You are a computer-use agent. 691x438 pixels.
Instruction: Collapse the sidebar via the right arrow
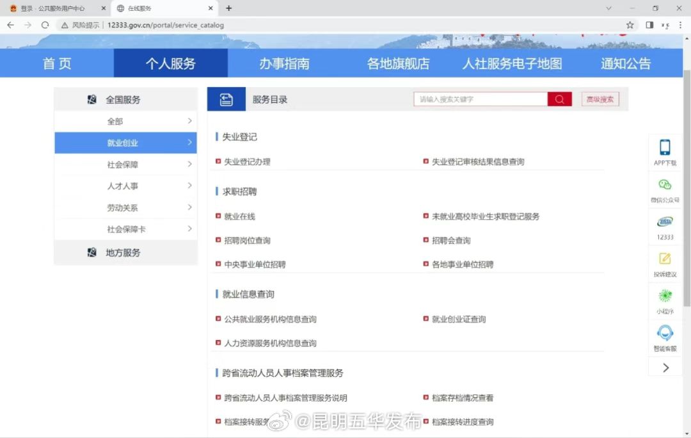tap(665, 368)
